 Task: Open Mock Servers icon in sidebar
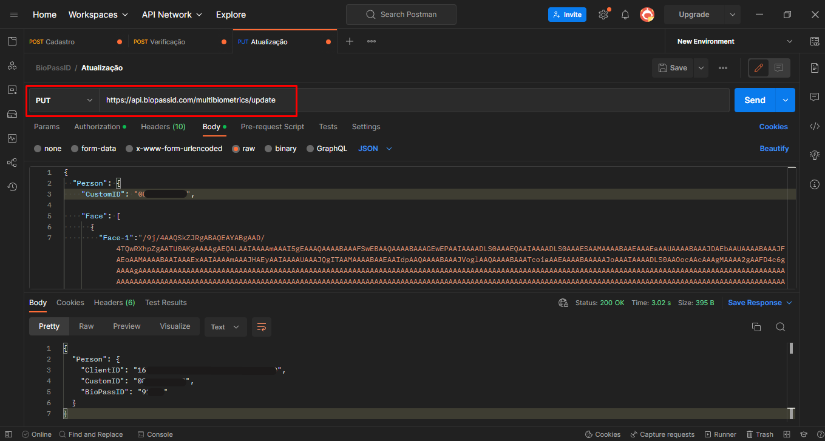click(12, 114)
